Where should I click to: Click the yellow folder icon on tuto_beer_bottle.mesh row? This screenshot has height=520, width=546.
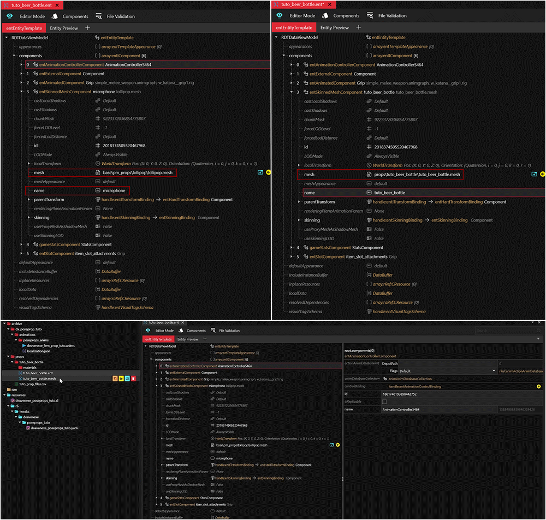[x=121, y=378]
